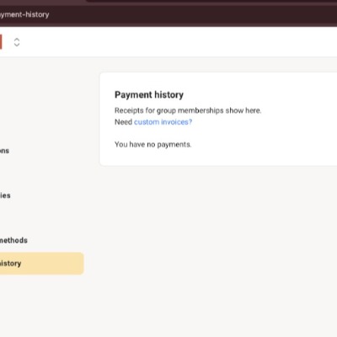Select the highlighted history item in sidebar
Screen dimensions: 337x337
(41, 264)
